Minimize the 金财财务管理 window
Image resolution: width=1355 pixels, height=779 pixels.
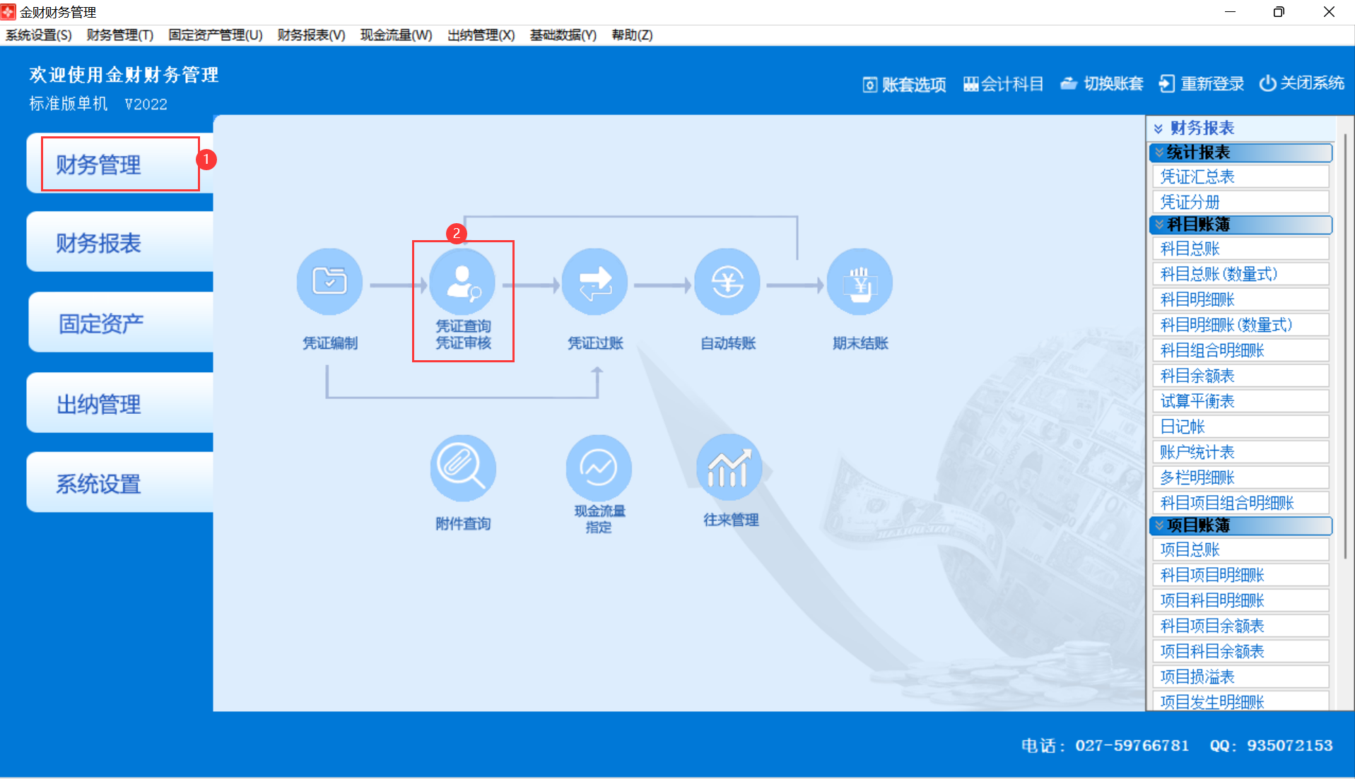[x=1230, y=12]
